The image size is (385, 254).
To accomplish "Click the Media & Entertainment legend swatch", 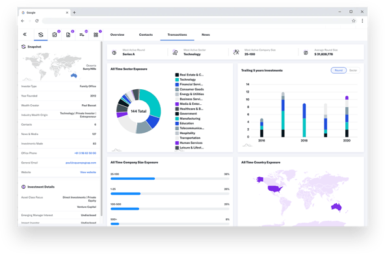I will (177, 104).
